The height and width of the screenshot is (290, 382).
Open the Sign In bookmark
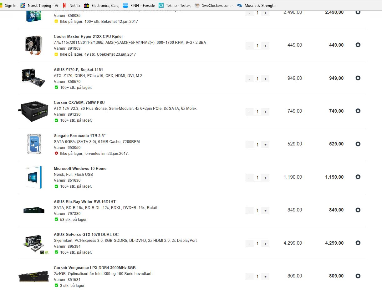8,5
